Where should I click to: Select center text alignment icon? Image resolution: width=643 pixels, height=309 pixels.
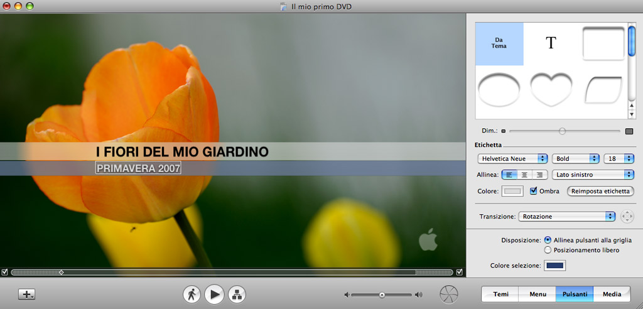[524, 175]
